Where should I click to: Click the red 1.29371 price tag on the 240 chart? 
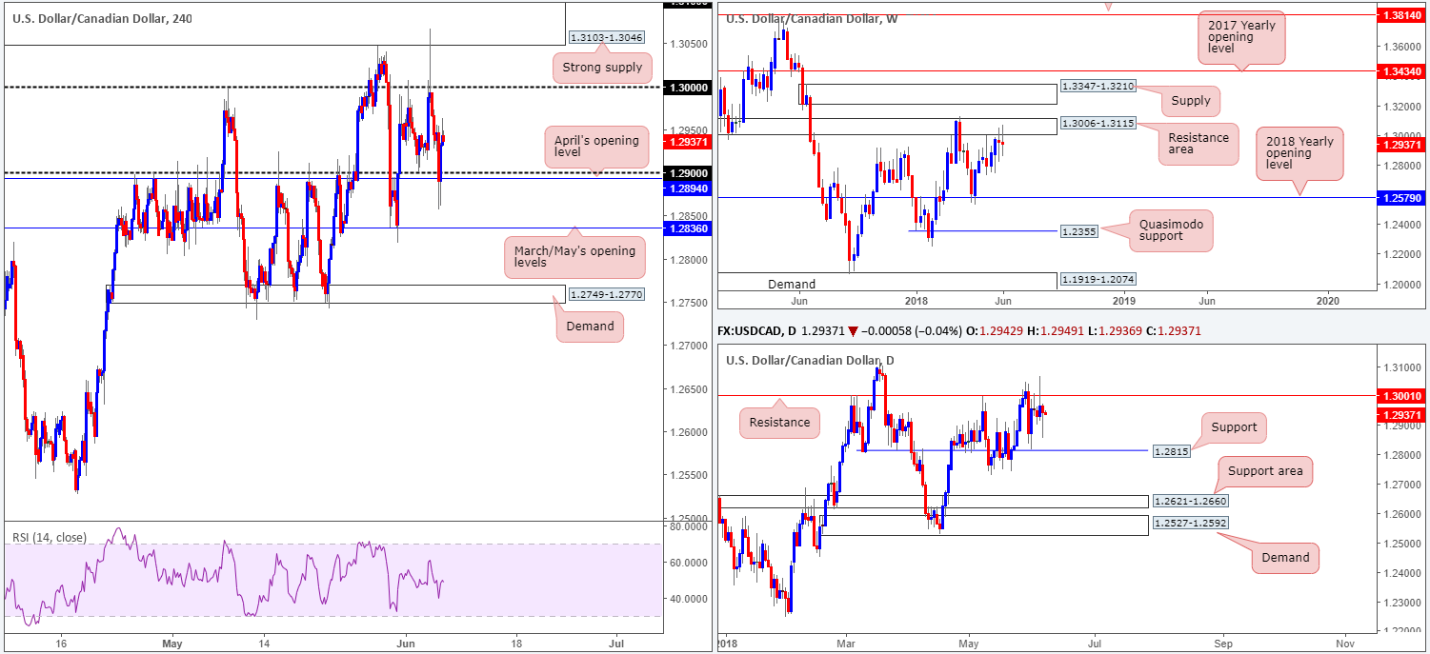tap(686, 142)
